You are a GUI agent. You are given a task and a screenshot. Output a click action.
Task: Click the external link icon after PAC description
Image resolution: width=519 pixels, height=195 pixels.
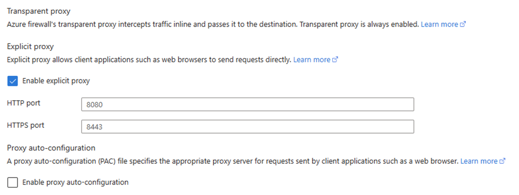(x=503, y=162)
